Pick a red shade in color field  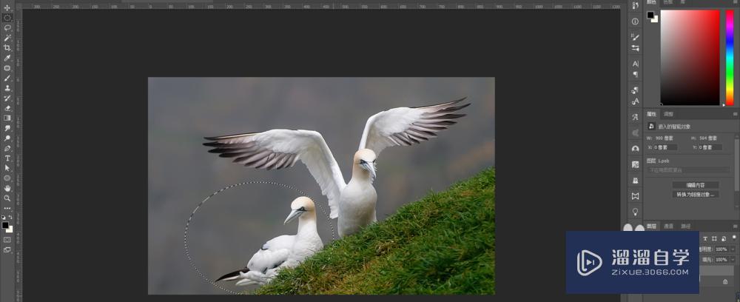[690, 58]
